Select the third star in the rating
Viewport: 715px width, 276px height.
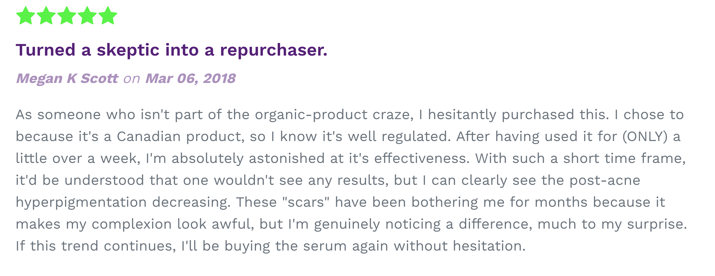[x=67, y=16]
